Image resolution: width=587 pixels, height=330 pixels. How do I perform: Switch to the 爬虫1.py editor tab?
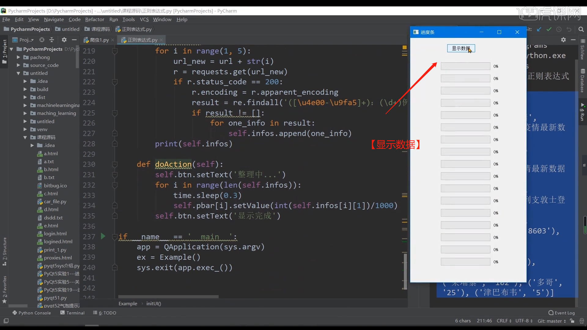[x=99, y=40]
